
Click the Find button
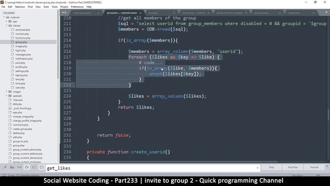[272, 167]
